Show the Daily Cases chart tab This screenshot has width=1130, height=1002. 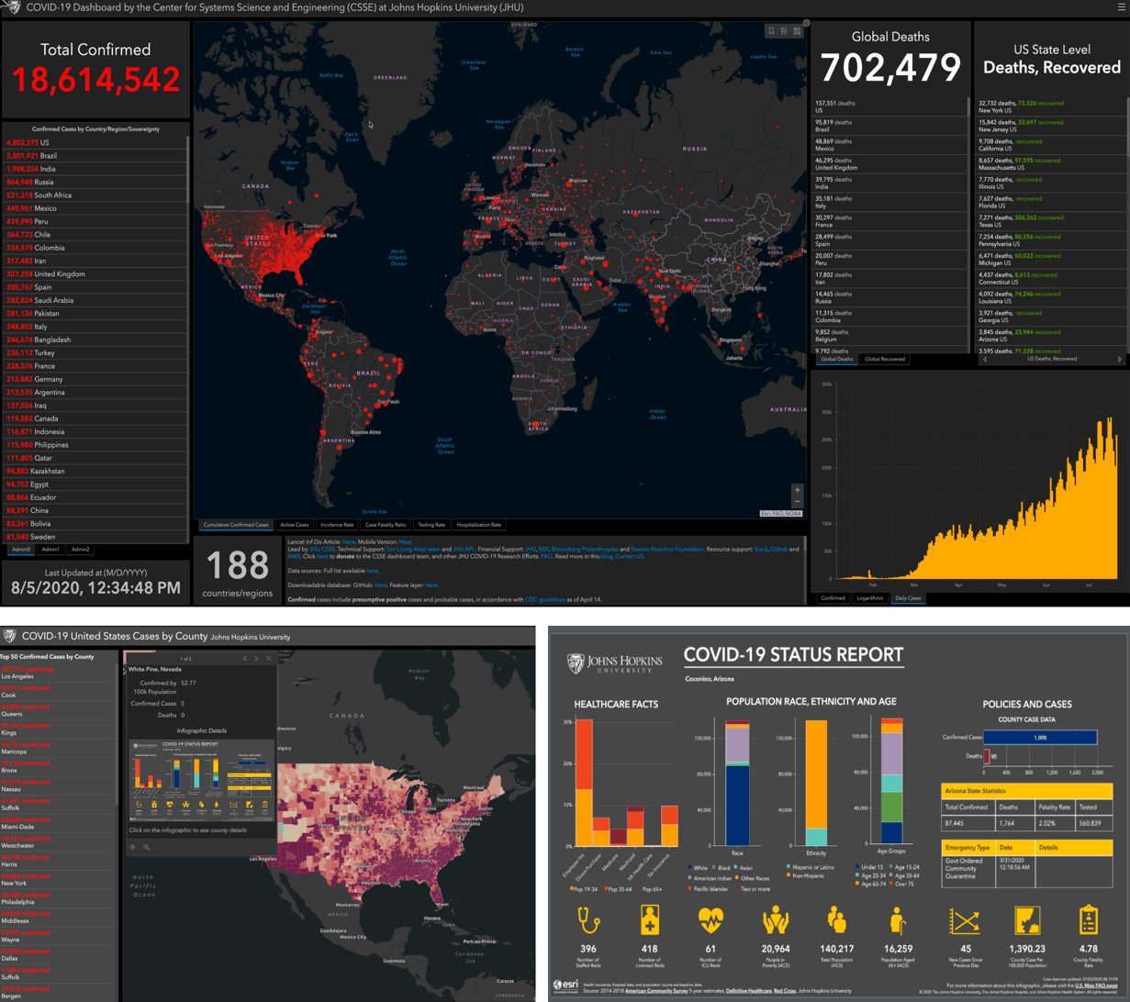907,598
